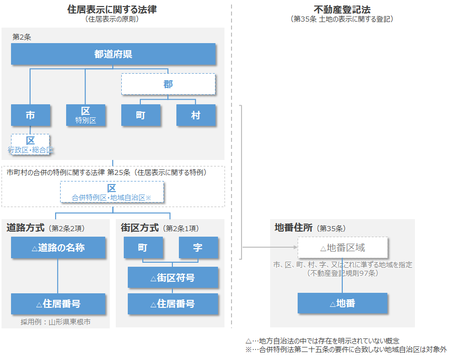Select the 合併特例区・地域自治区 box
This screenshot has height=358, width=456.
tap(112, 192)
